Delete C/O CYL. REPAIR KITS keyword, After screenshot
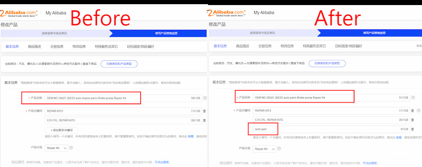 point(413,120)
